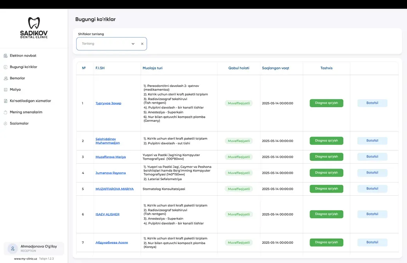Click Batafsil for Salohiddinov Muhammadjon

[x=372, y=141]
